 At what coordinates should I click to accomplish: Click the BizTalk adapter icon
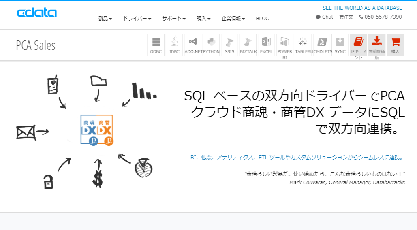point(248,45)
